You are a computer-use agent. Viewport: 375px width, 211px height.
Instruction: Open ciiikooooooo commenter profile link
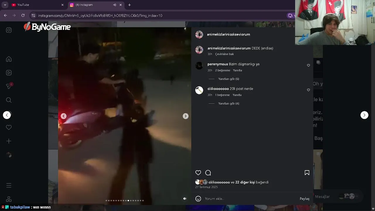point(218,89)
